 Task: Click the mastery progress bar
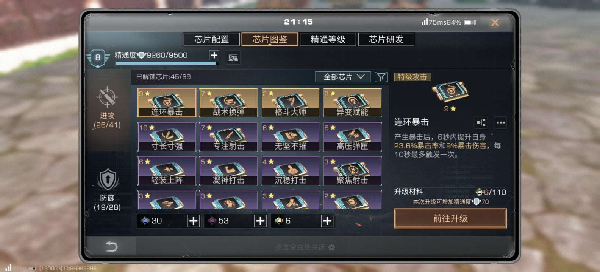tap(167, 63)
